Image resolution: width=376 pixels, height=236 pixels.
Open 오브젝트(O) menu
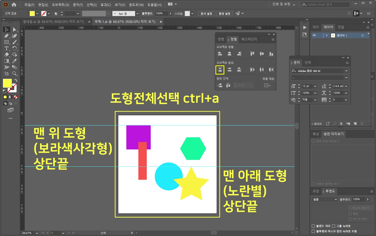(61, 5)
